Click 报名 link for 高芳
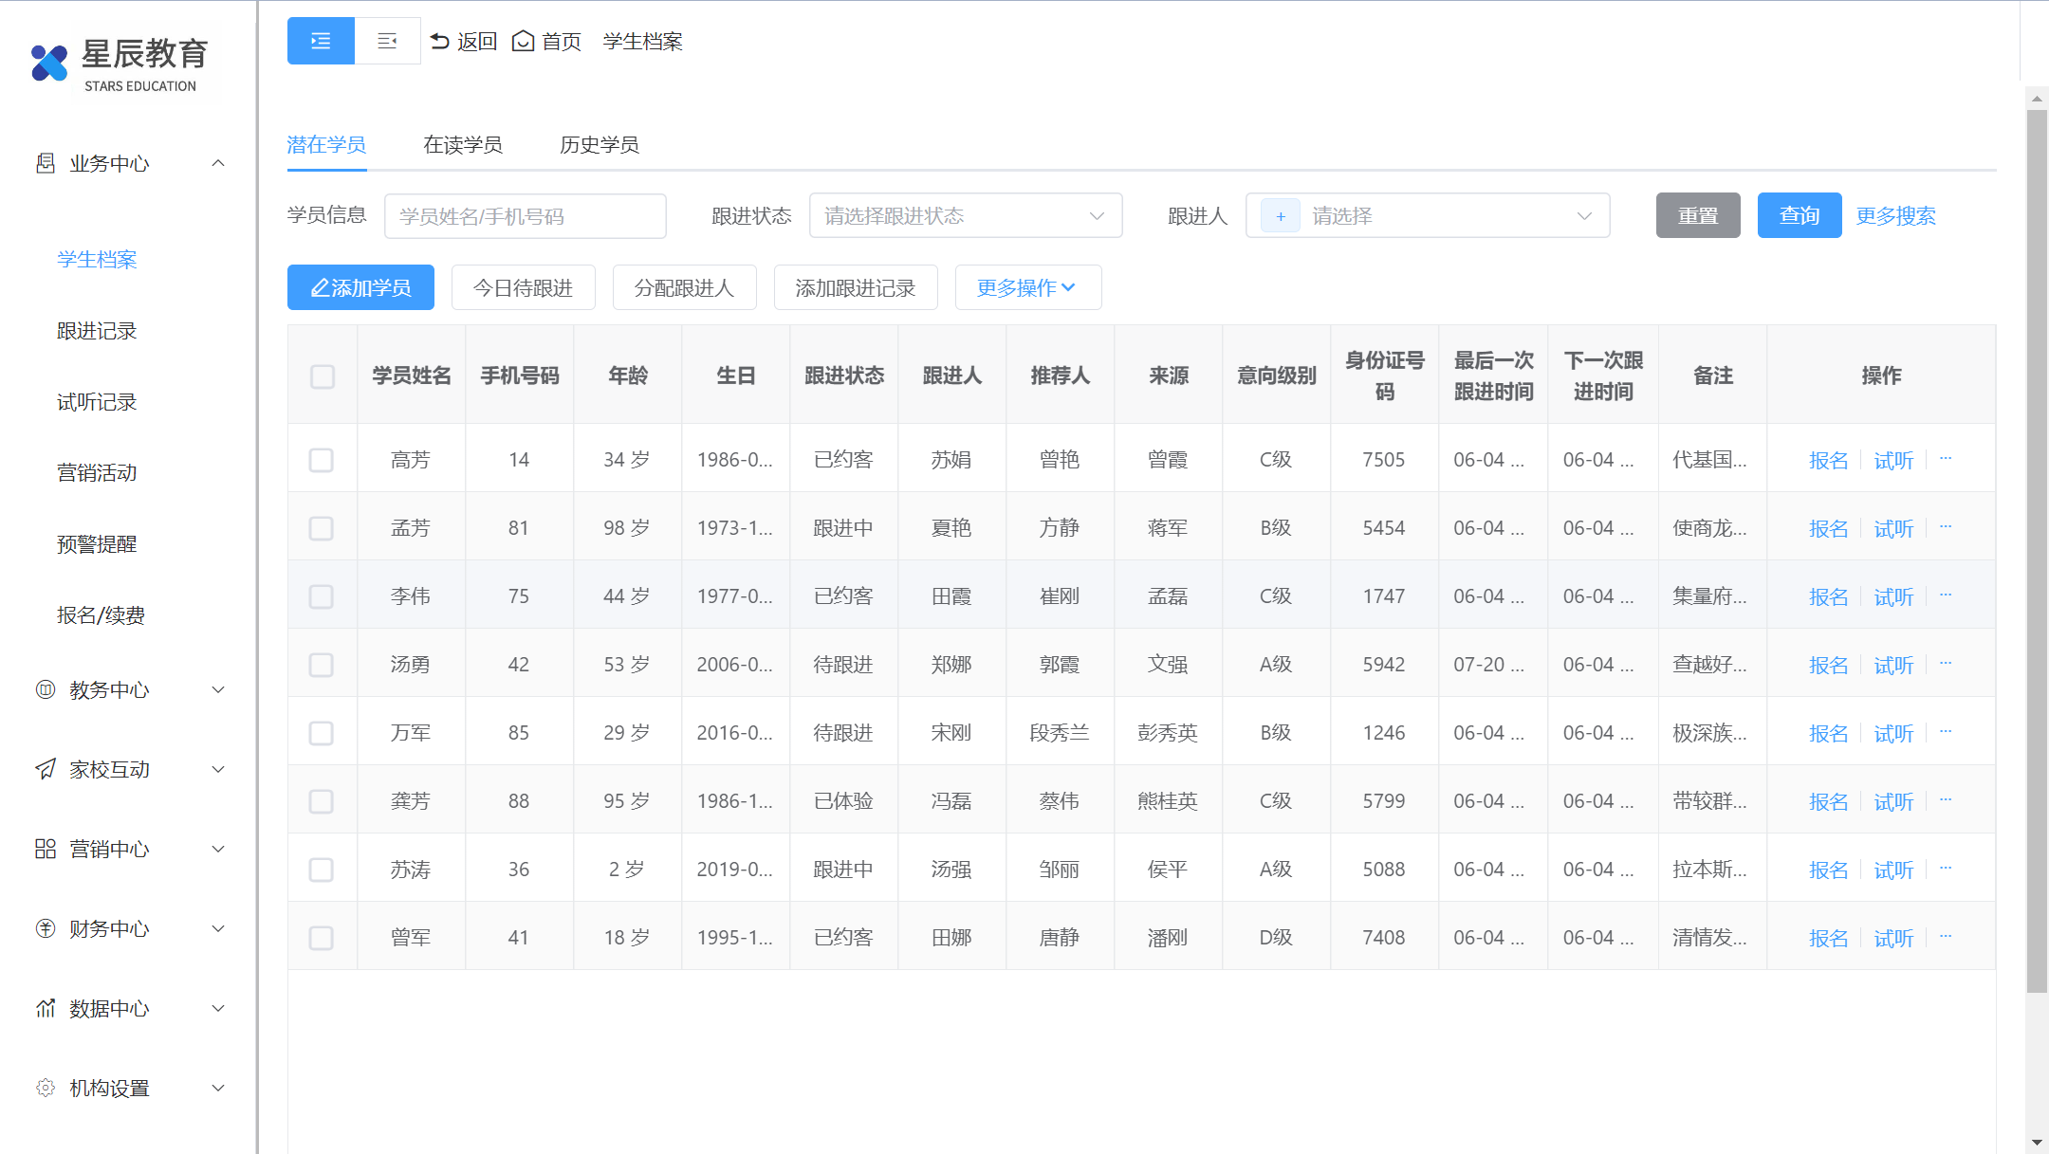Image resolution: width=2049 pixels, height=1154 pixels. coord(1828,460)
